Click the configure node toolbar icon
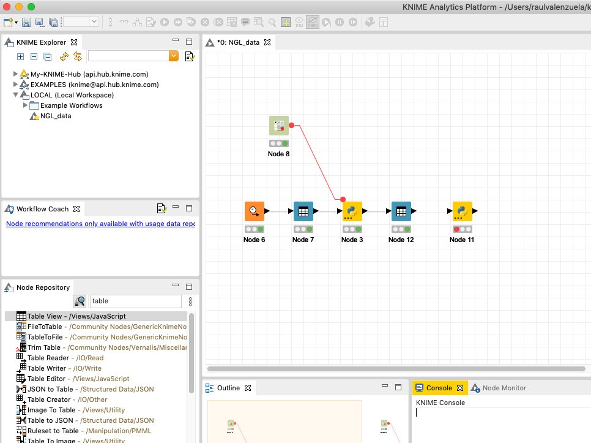The image size is (591, 443). [151, 22]
